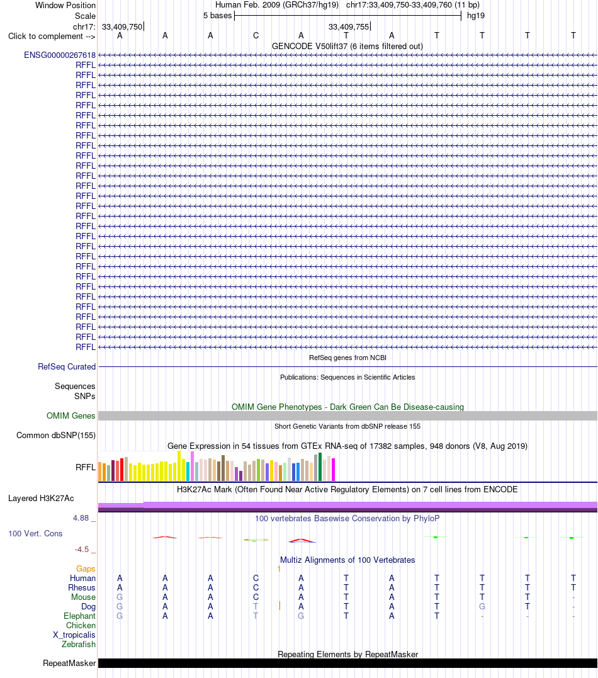The height and width of the screenshot is (678, 598).
Task: Click the PhyloP Basewise Conservation title
Action: click(x=347, y=519)
